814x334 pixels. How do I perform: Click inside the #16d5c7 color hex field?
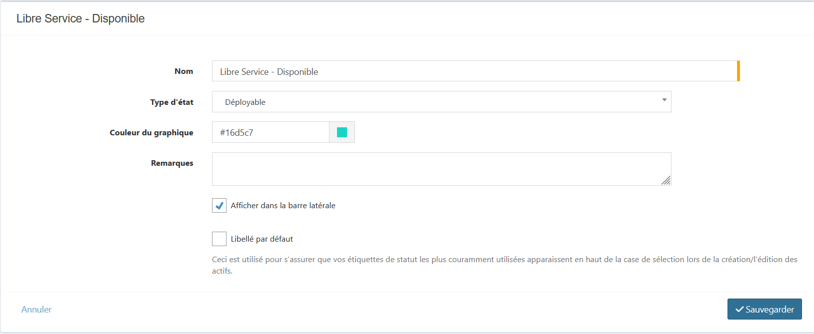click(270, 132)
